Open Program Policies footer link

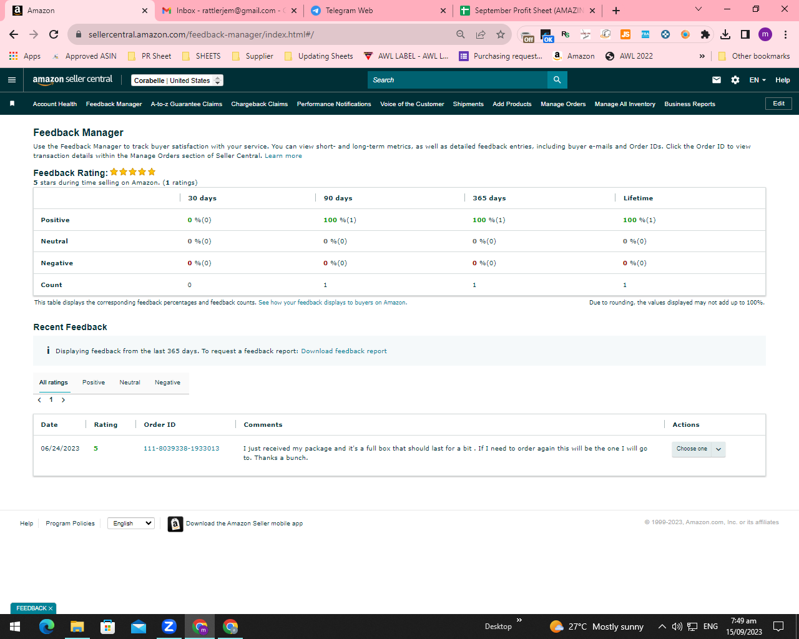70,524
